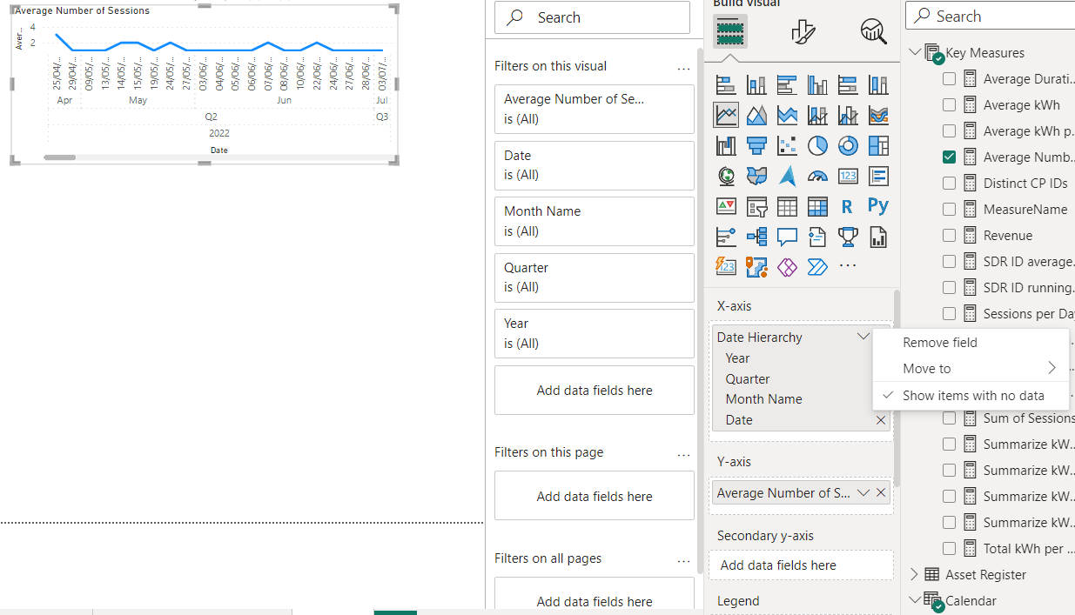Check the Distinct CP IDs checkbox
The image size is (1075, 615).
949,184
